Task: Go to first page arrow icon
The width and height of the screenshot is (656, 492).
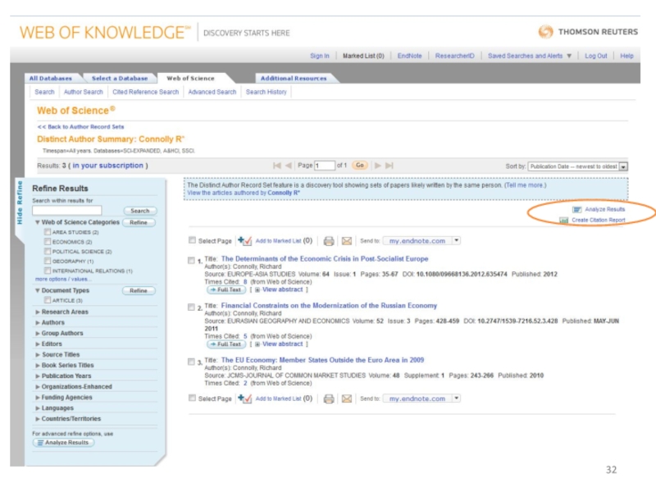Action: [277, 166]
